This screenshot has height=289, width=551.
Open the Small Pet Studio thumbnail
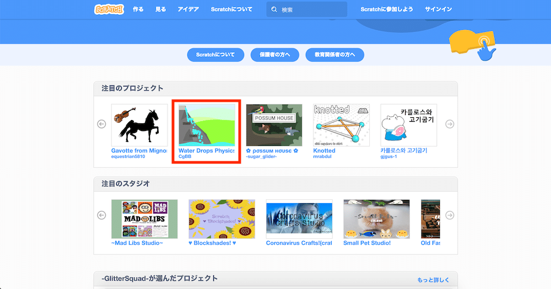376,219
